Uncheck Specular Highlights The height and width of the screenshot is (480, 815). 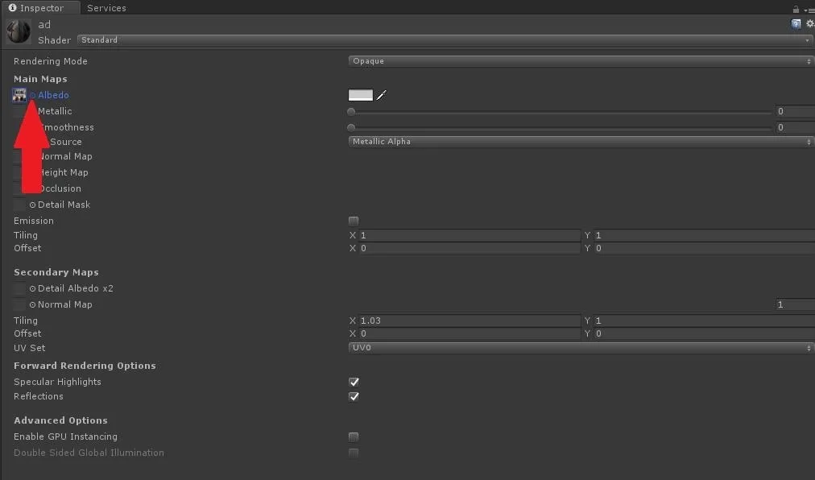(354, 383)
